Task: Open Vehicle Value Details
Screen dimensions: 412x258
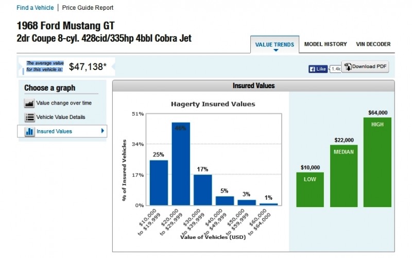Action: [x=61, y=117]
